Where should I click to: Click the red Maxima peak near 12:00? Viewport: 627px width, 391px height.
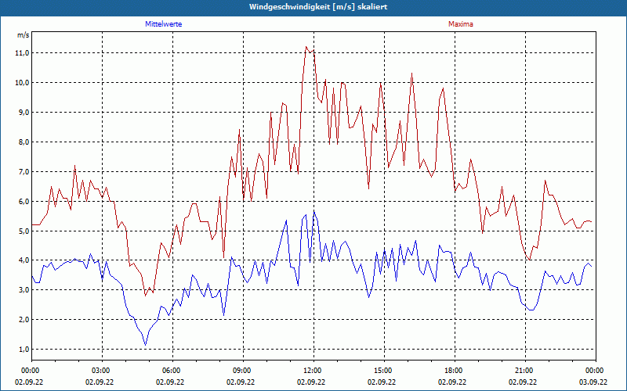[x=306, y=47]
